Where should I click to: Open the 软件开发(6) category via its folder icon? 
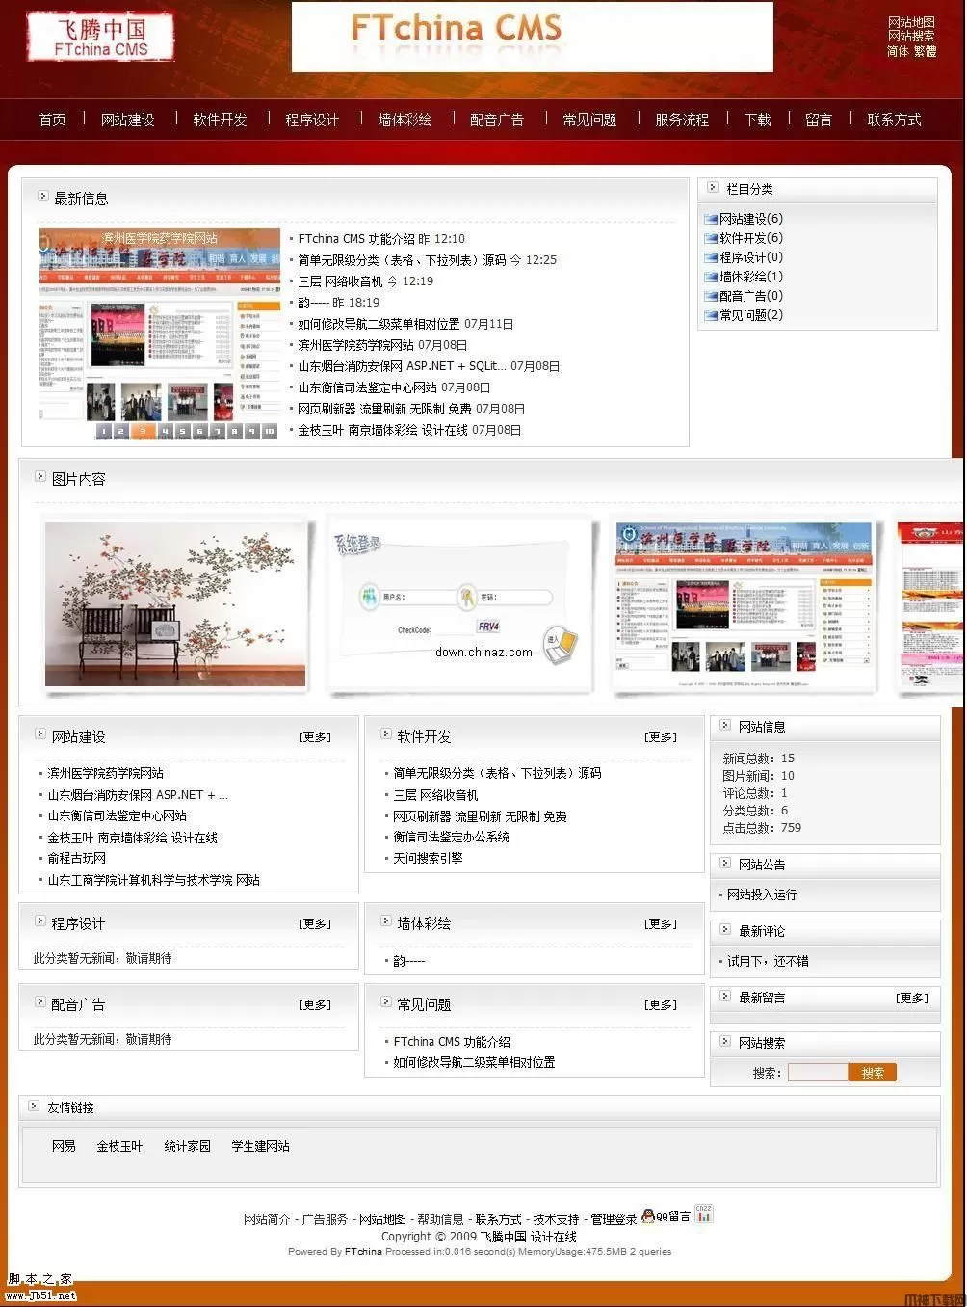[709, 238]
